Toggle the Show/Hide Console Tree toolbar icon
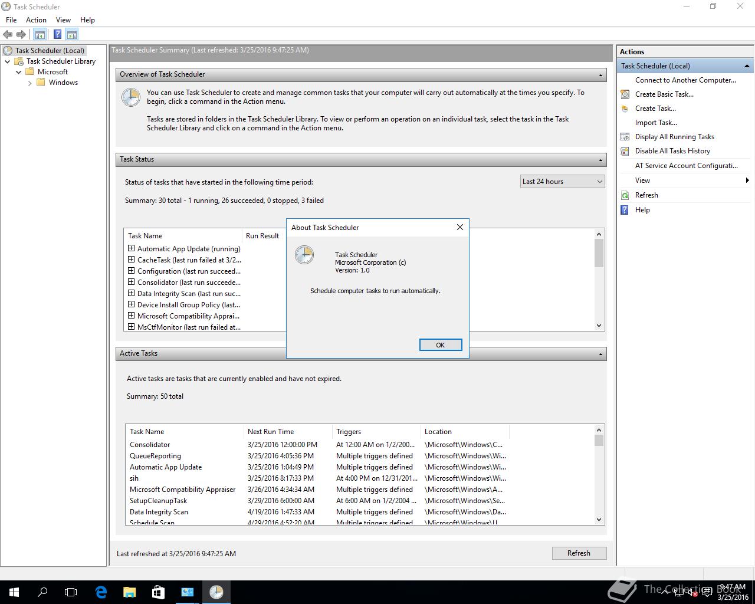This screenshot has width=755, height=604. click(40, 35)
